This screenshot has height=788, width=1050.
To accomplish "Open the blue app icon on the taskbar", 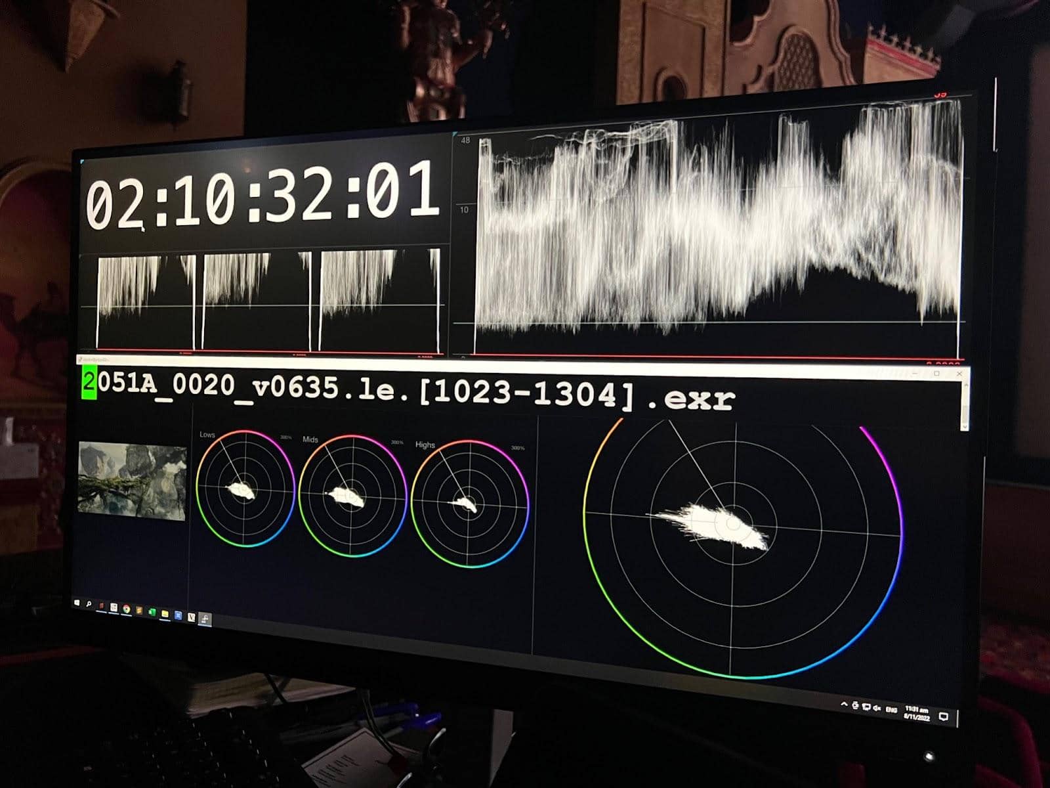I will pos(178,615).
